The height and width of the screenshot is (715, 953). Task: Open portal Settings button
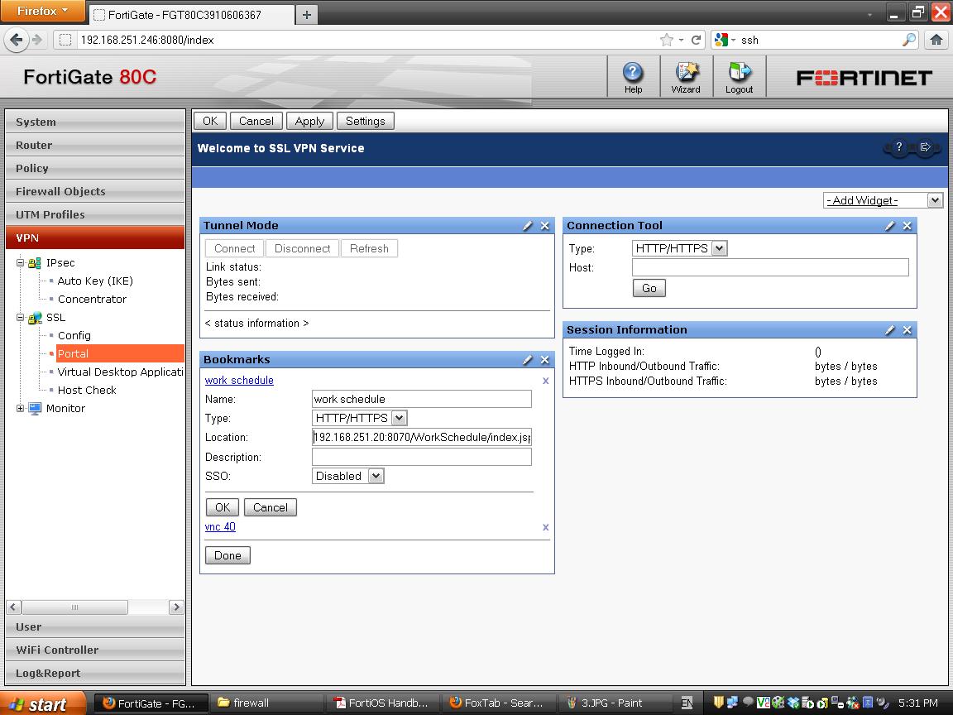366,121
